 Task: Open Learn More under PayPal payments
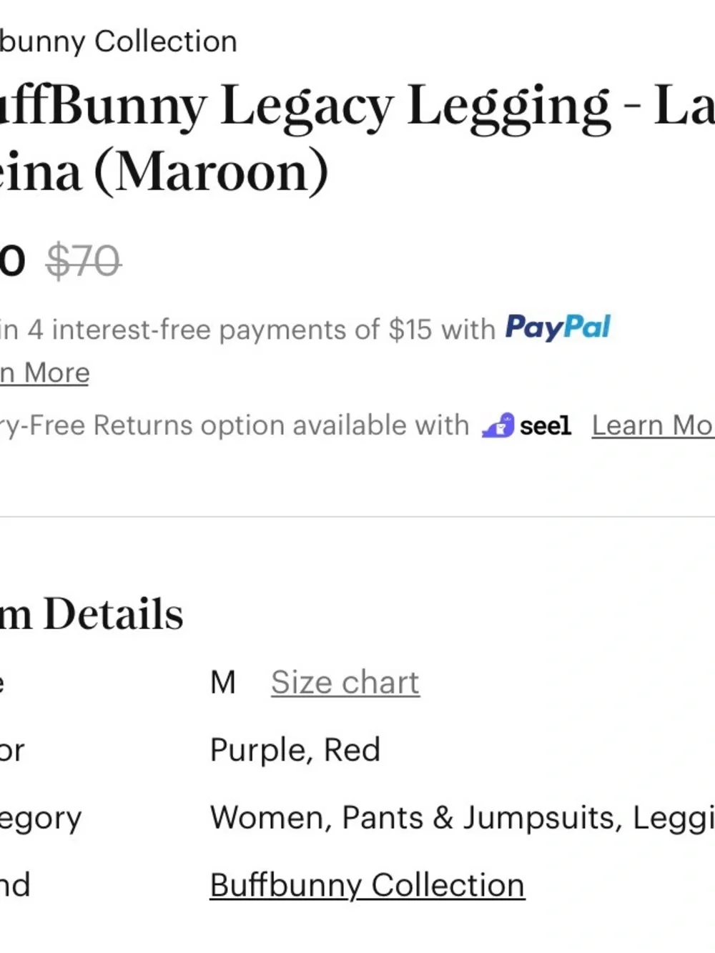[x=44, y=373]
